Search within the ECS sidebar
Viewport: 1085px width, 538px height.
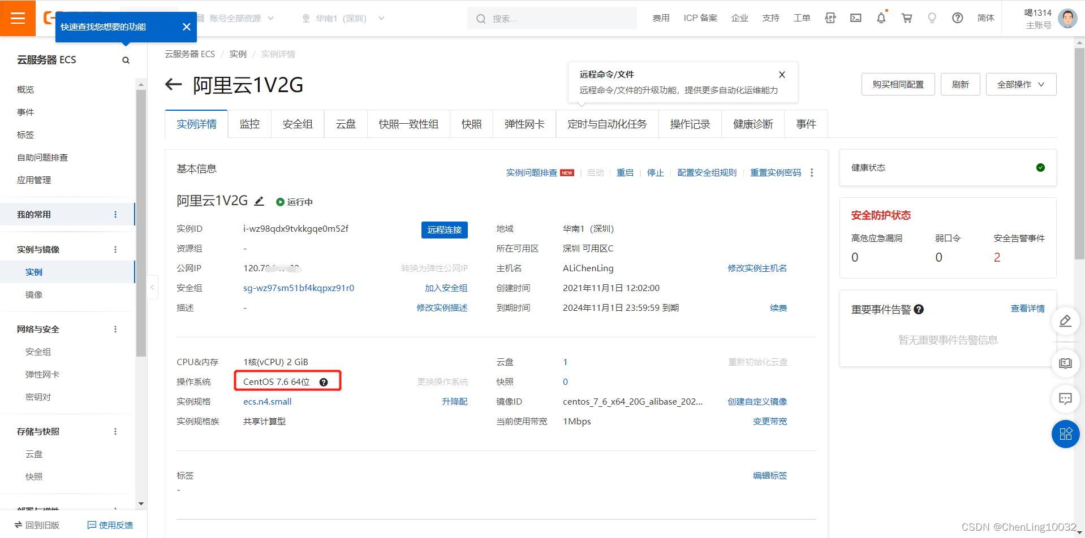tap(126, 60)
